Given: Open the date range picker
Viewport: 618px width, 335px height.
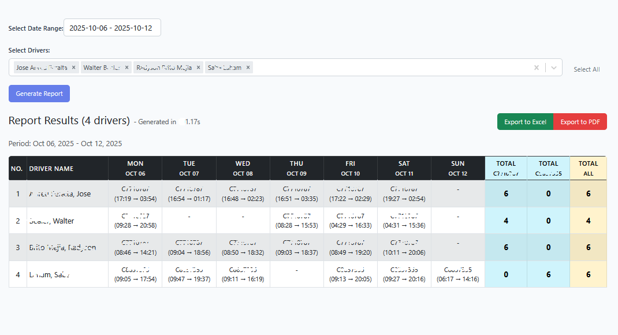Looking at the screenshot, I should (112, 27).
